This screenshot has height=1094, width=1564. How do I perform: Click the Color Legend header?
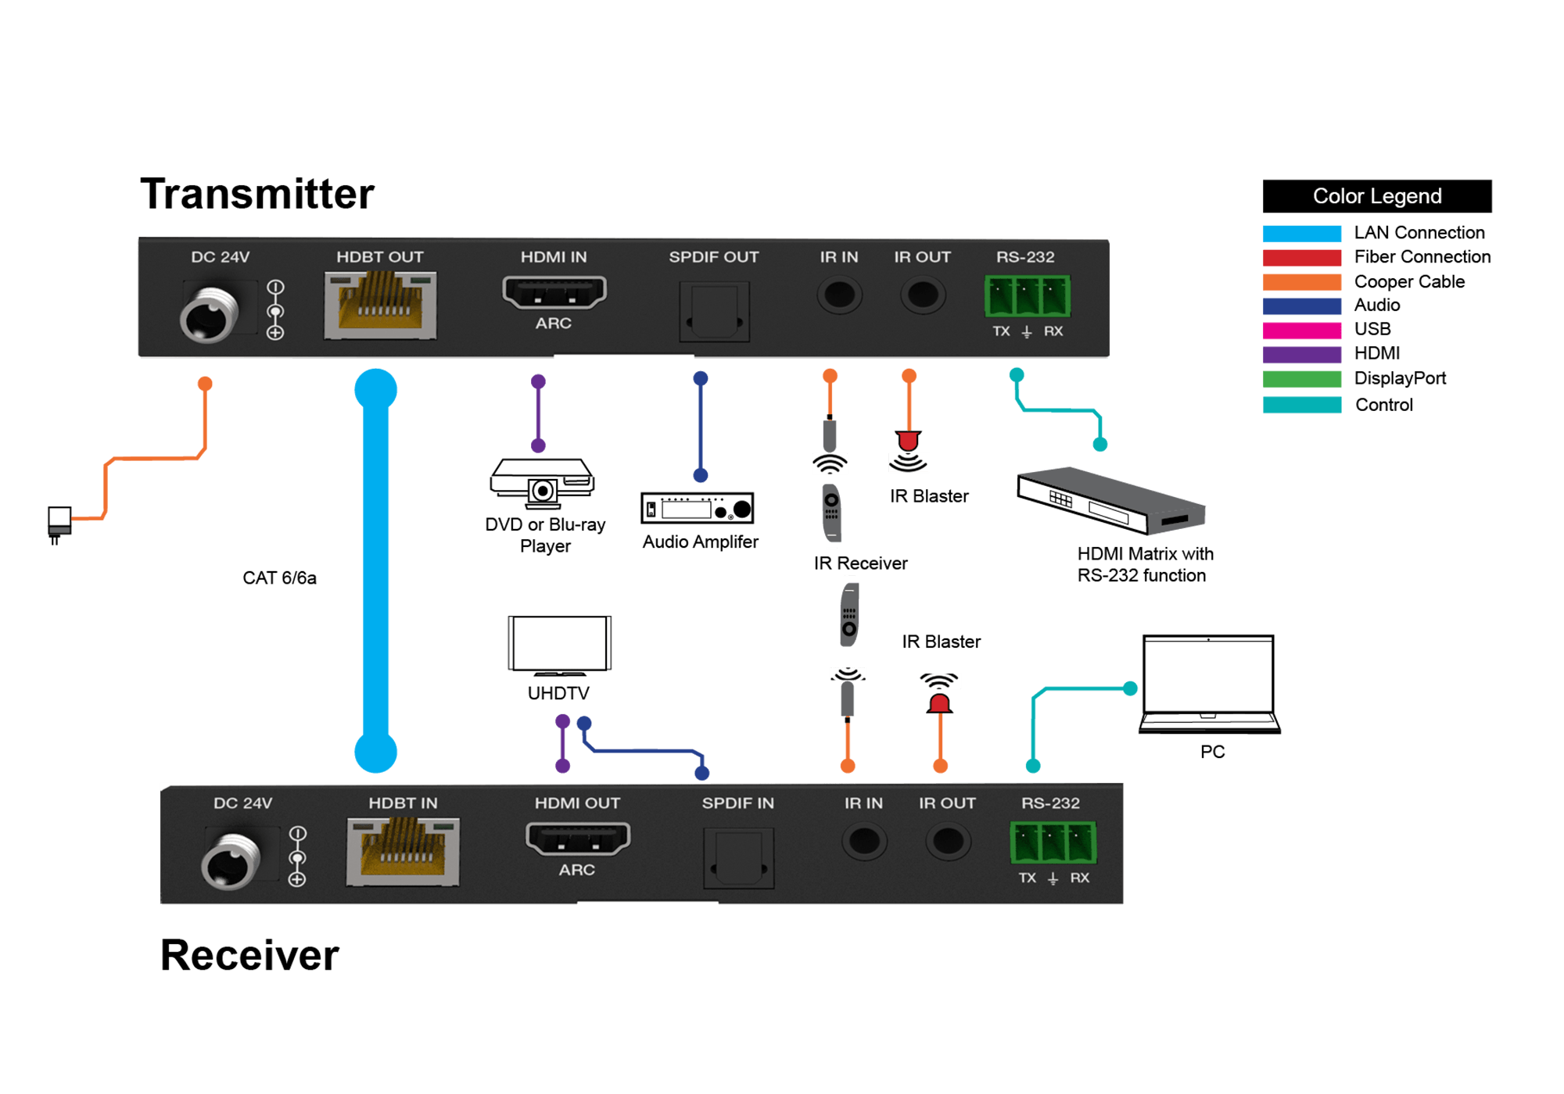pos(1377,196)
